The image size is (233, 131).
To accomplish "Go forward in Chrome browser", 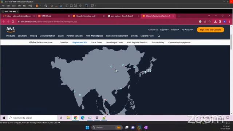I will coord(8,21).
